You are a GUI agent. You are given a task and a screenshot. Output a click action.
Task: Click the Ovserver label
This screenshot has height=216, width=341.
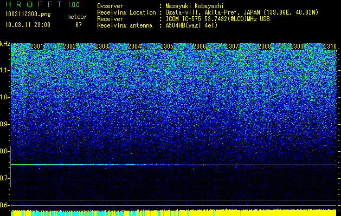[110, 6]
